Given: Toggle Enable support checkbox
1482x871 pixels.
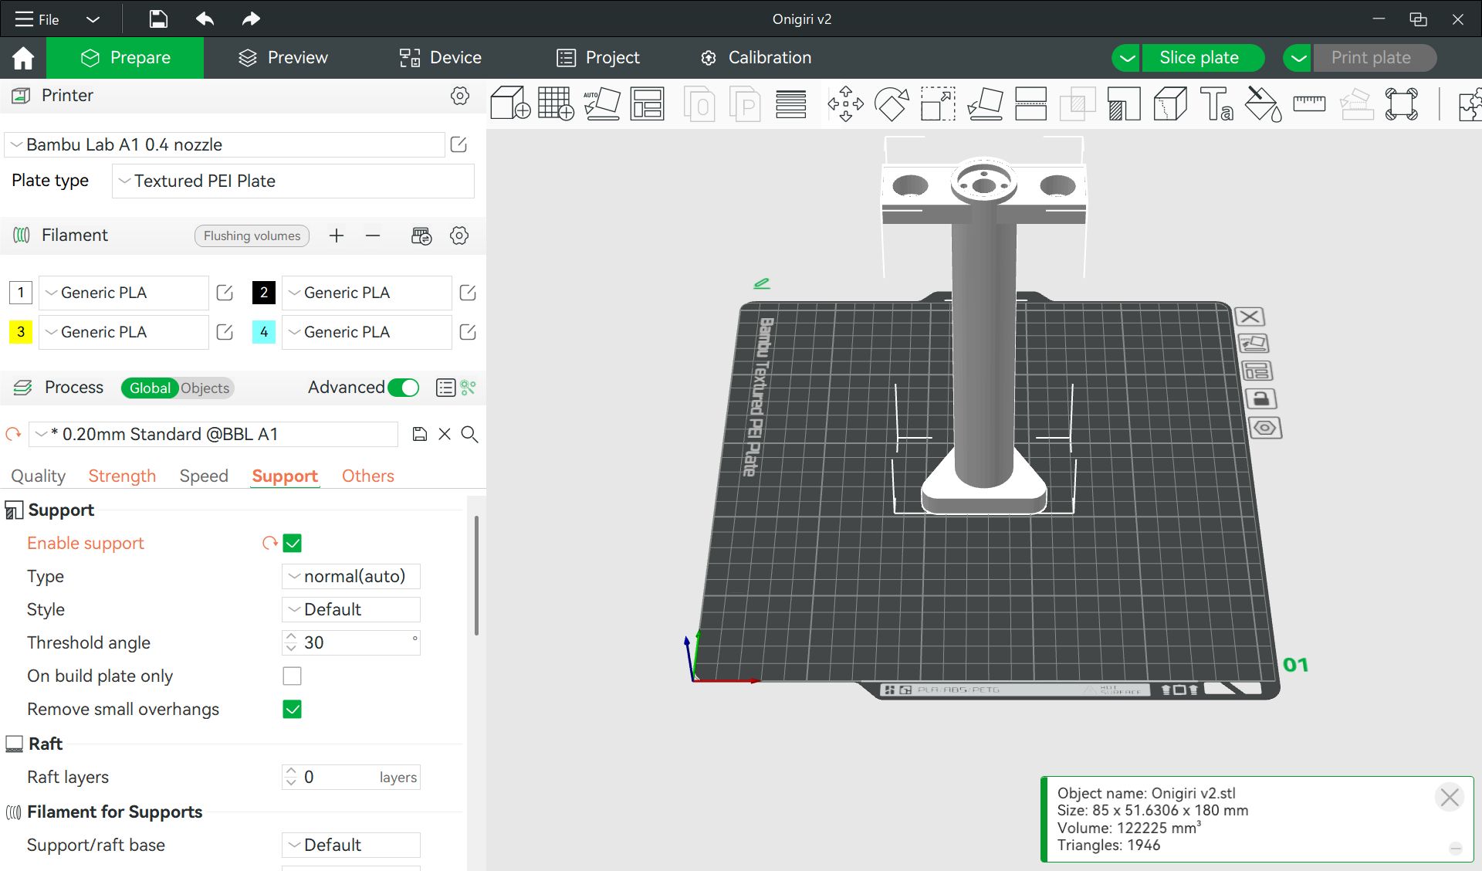Looking at the screenshot, I should pos(293,543).
